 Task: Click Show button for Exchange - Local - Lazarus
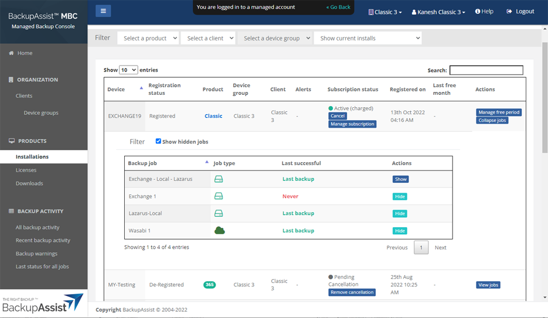(x=400, y=179)
